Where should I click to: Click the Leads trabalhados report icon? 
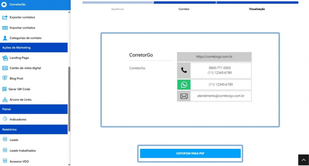point(5,150)
